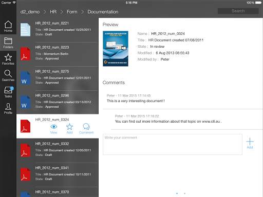Select PDF icon of HR_2012_num_0332
The height and width of the screenshot is (197, 263).
tap(25, 150)
